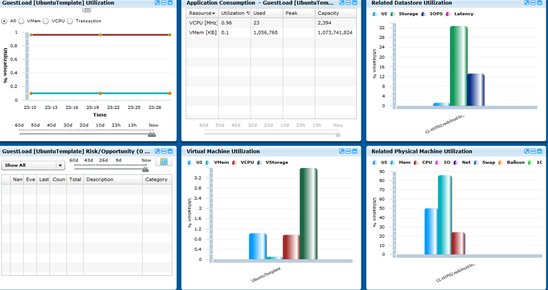Maximize Virtual Machine Utilization panel
The height and width of the screenshot is (290, 548).
pyautogui.click(x=354, y=151)
